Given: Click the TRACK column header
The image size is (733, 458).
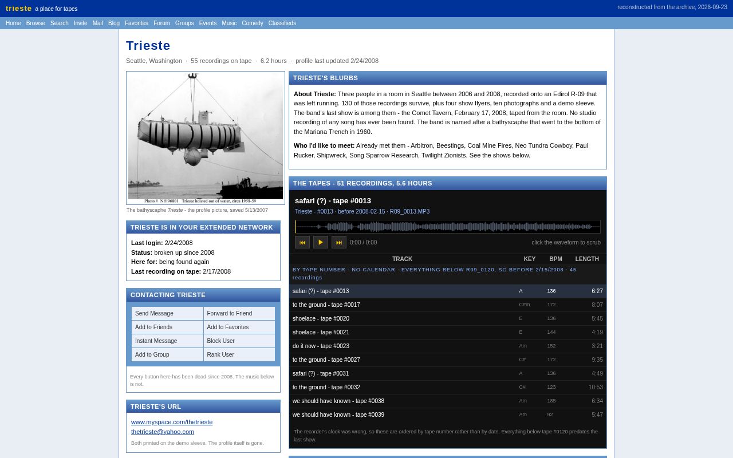Looking at the screenshot, I should point(402,259).
